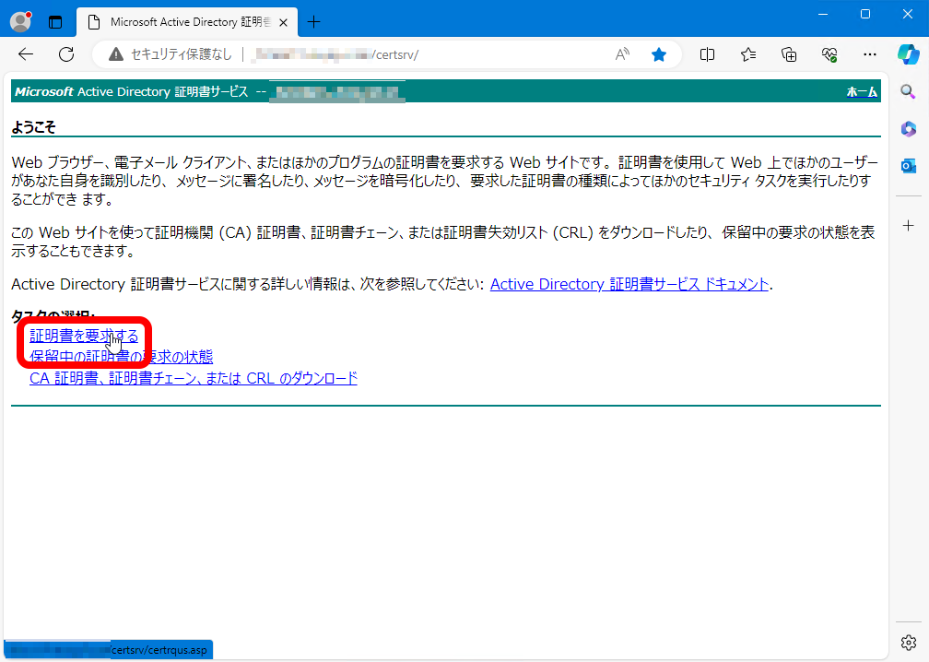
Task: Open Active Directory 証明書サービス ドキュメント link
Action: click(x=629, y=285)
